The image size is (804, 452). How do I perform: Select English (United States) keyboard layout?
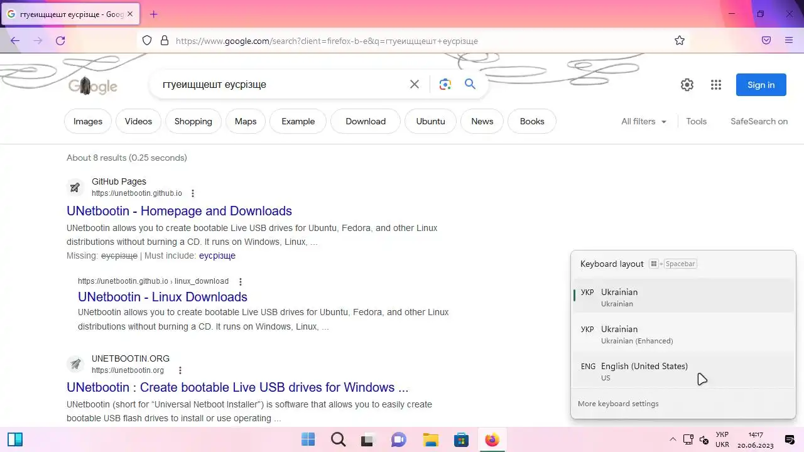(x=683, y=371)
